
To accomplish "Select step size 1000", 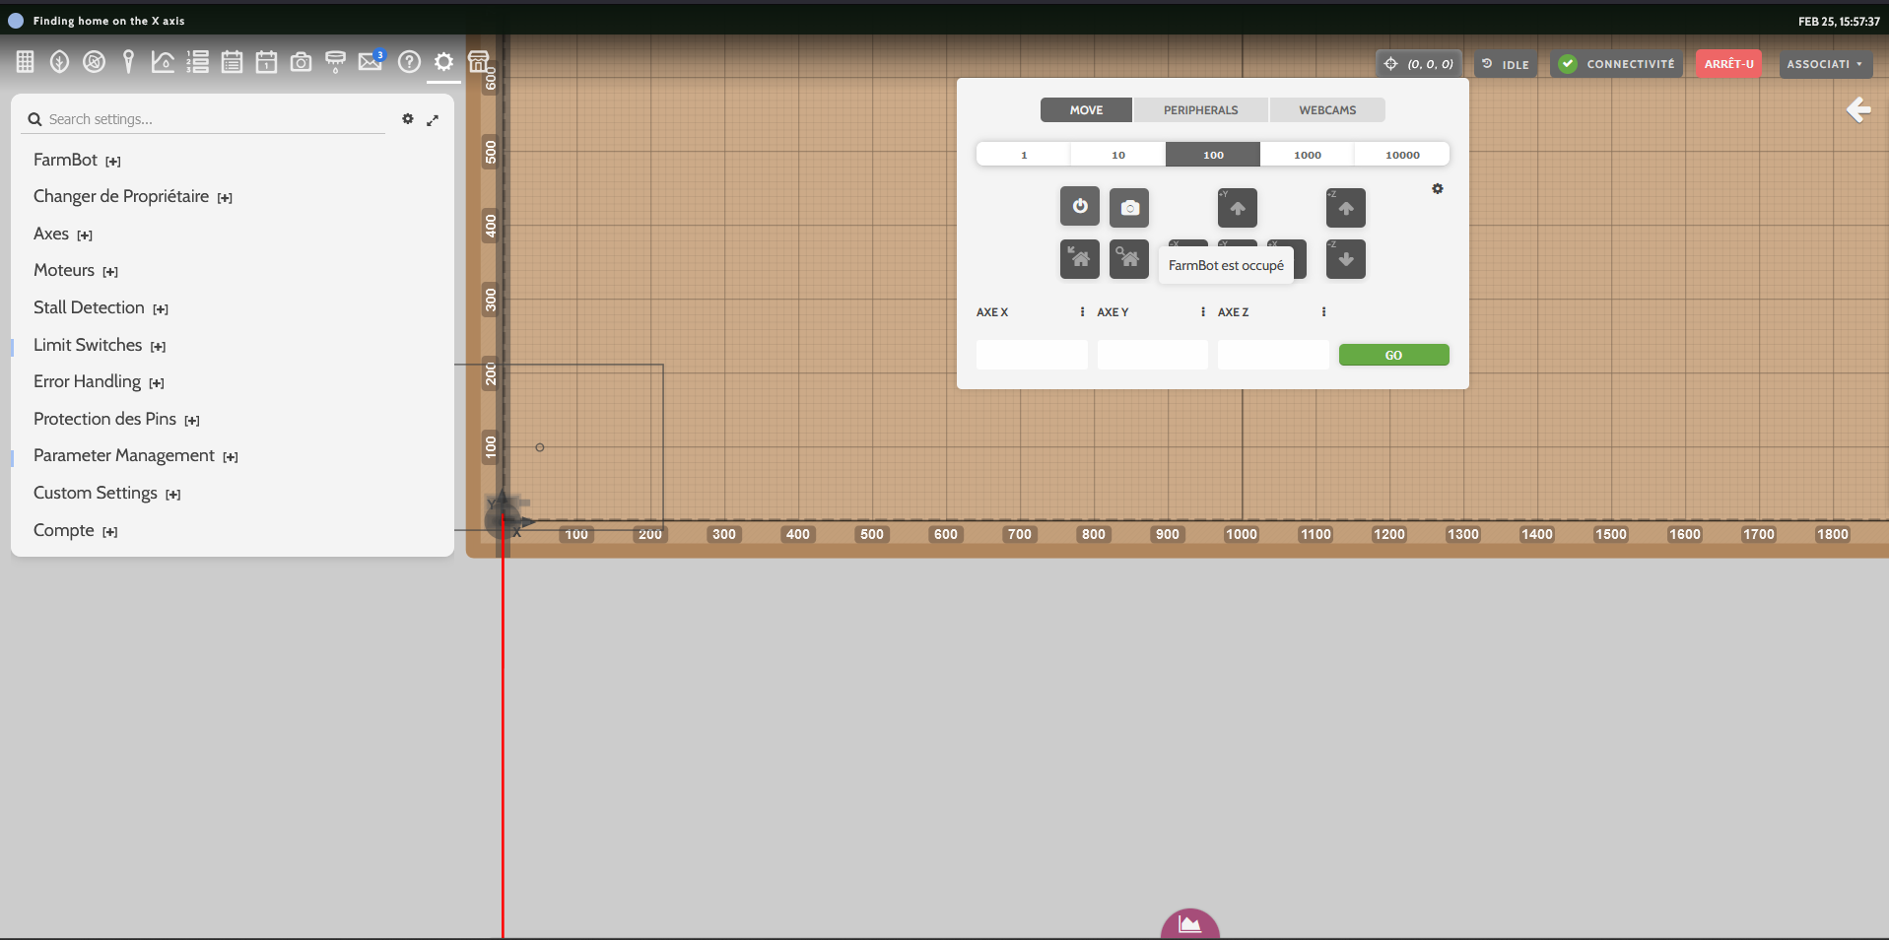I will pos(1308,155).
